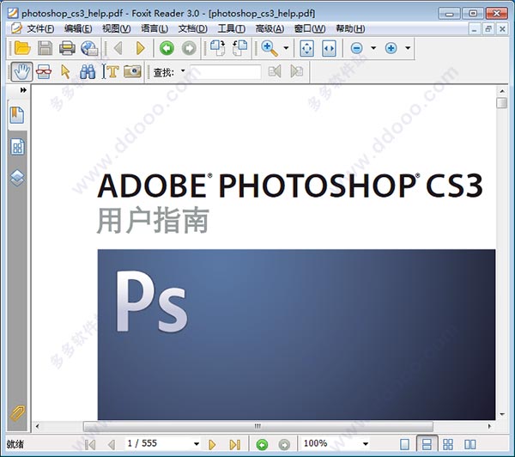Image resolution: width=515 pixels, height=457 pixels.
Task: Open the Zoom In plus dropdown arrow
Action: coord(408,48)
